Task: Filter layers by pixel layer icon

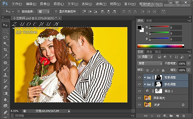Action: pyautogui.click(x=159, y=57)
